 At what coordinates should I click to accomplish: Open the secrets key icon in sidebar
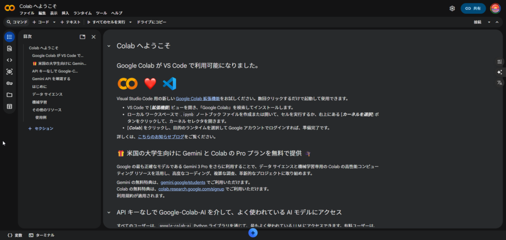9,83
